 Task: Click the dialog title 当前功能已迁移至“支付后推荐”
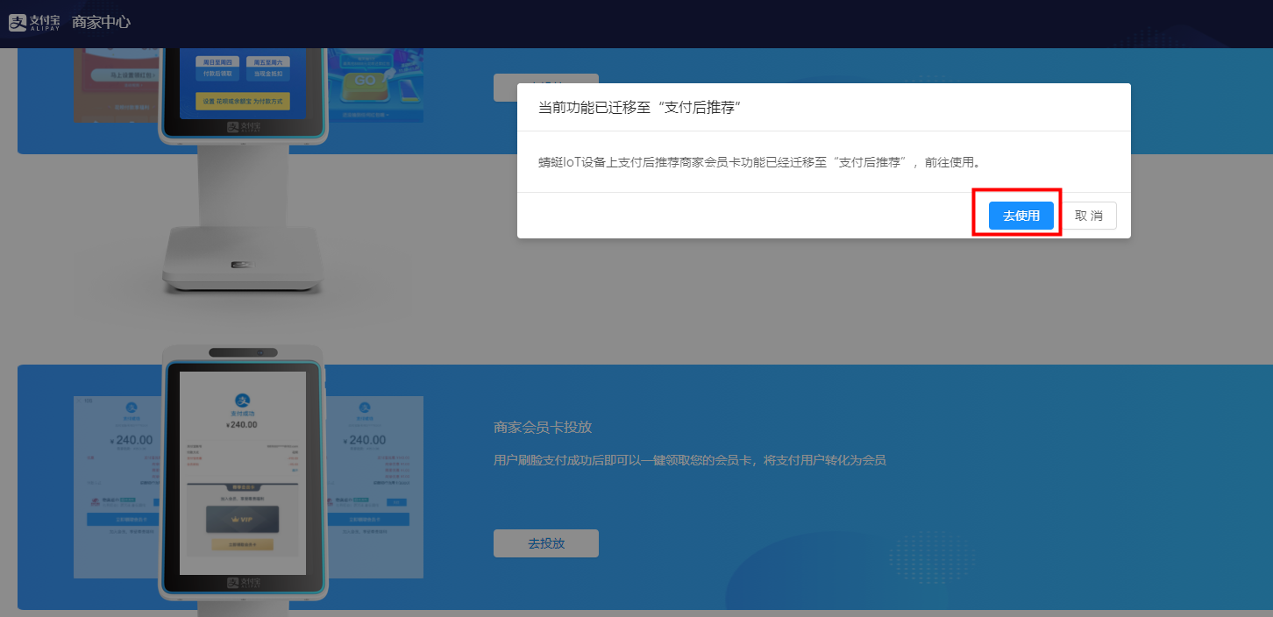pyautogui.click(x=641, y=107)
